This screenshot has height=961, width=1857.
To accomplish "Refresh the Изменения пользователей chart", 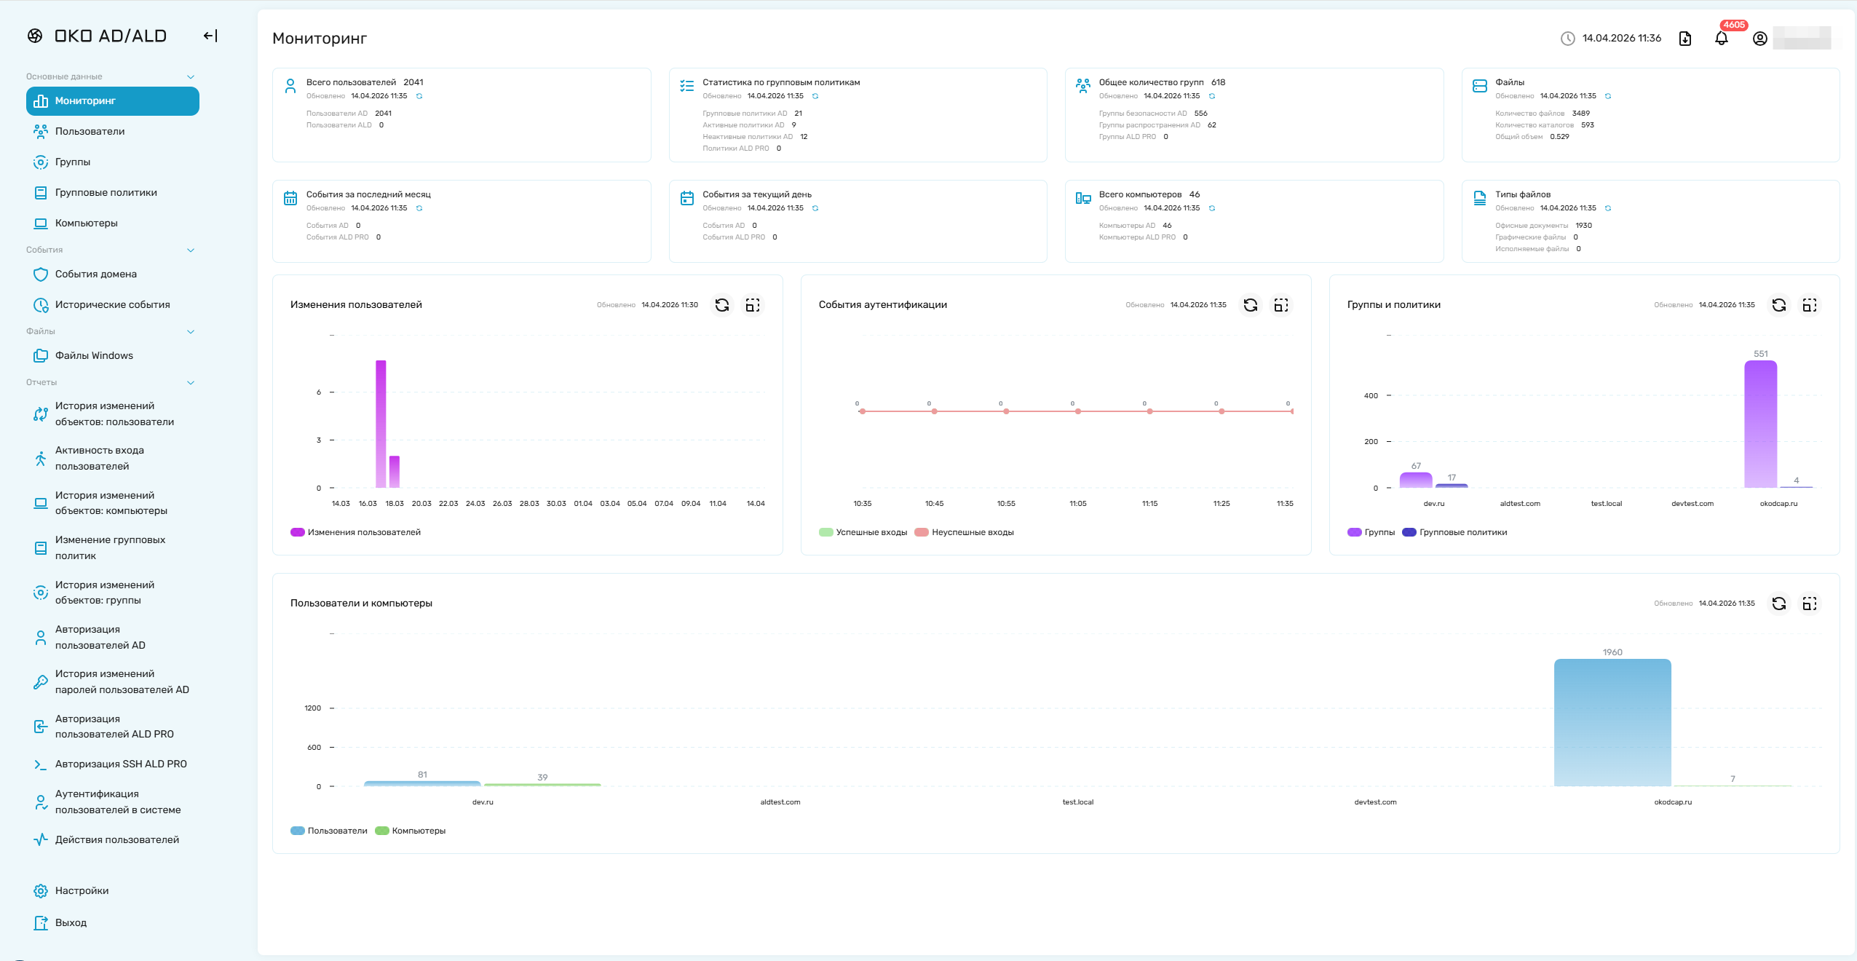I will click(721, 305).
